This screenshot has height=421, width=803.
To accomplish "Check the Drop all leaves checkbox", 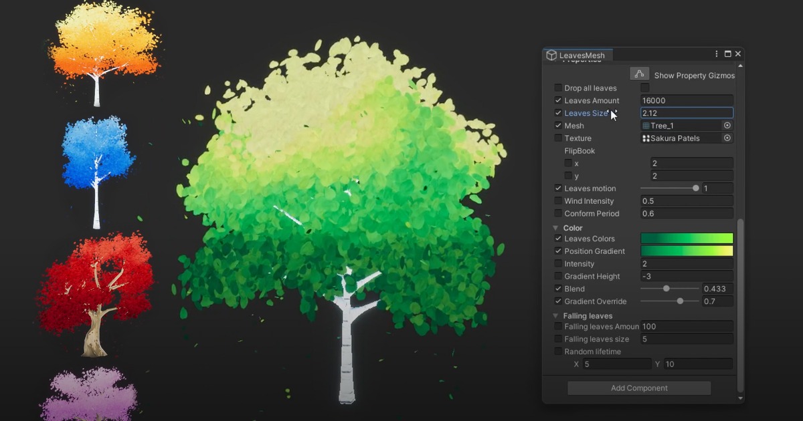I will pos(558,88).
